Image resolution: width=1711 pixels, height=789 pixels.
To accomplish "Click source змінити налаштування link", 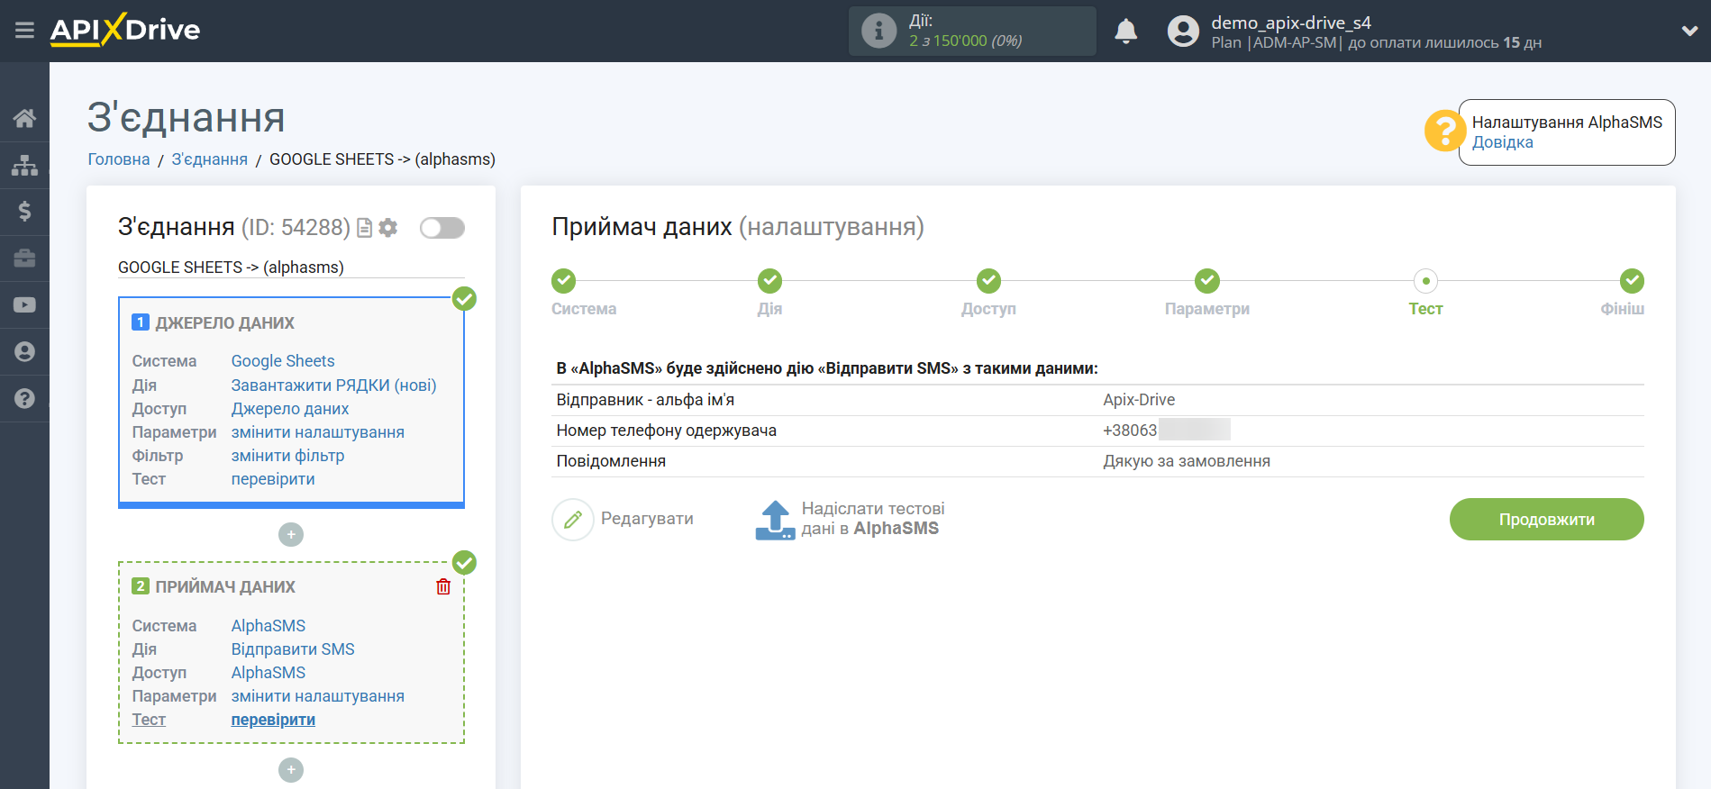I will pyautogui.click(x=318, y=432).
